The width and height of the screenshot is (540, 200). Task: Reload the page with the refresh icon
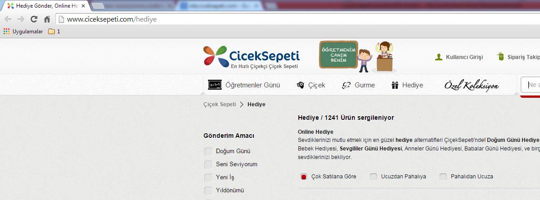[34, 19]
